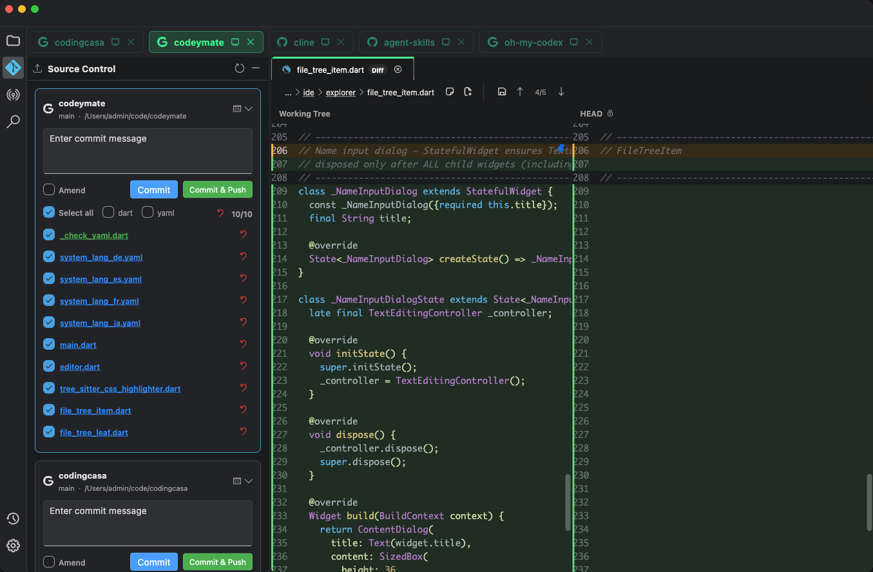Toggle the Amend checkbox for codingcasa
873x572 pixels.
coord(49,562)
